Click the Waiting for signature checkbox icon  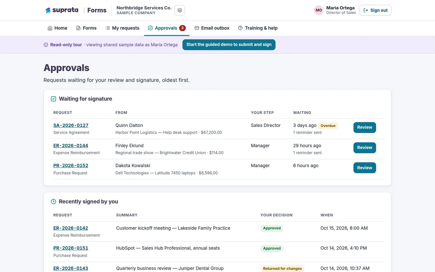(x=53, y=99)
